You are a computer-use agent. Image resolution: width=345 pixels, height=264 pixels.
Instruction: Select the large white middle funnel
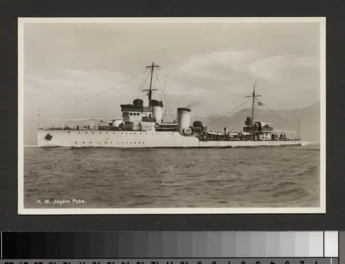[183, 120]
